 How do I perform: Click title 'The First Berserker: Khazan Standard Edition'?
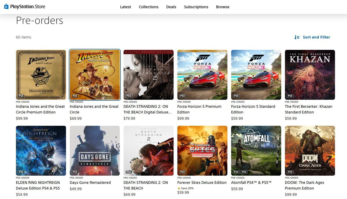pyautogui.click(x=309, y=109)
